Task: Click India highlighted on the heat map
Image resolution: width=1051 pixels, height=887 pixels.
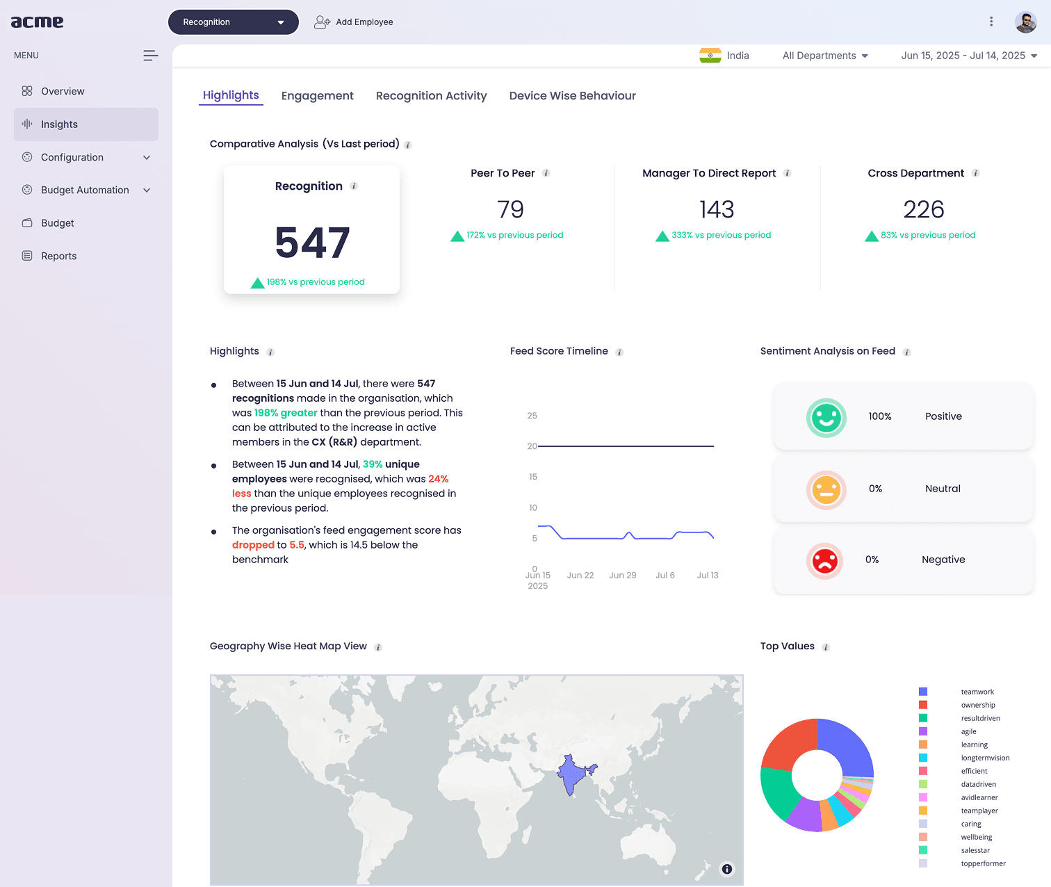Action: click(x=571, y=775)
